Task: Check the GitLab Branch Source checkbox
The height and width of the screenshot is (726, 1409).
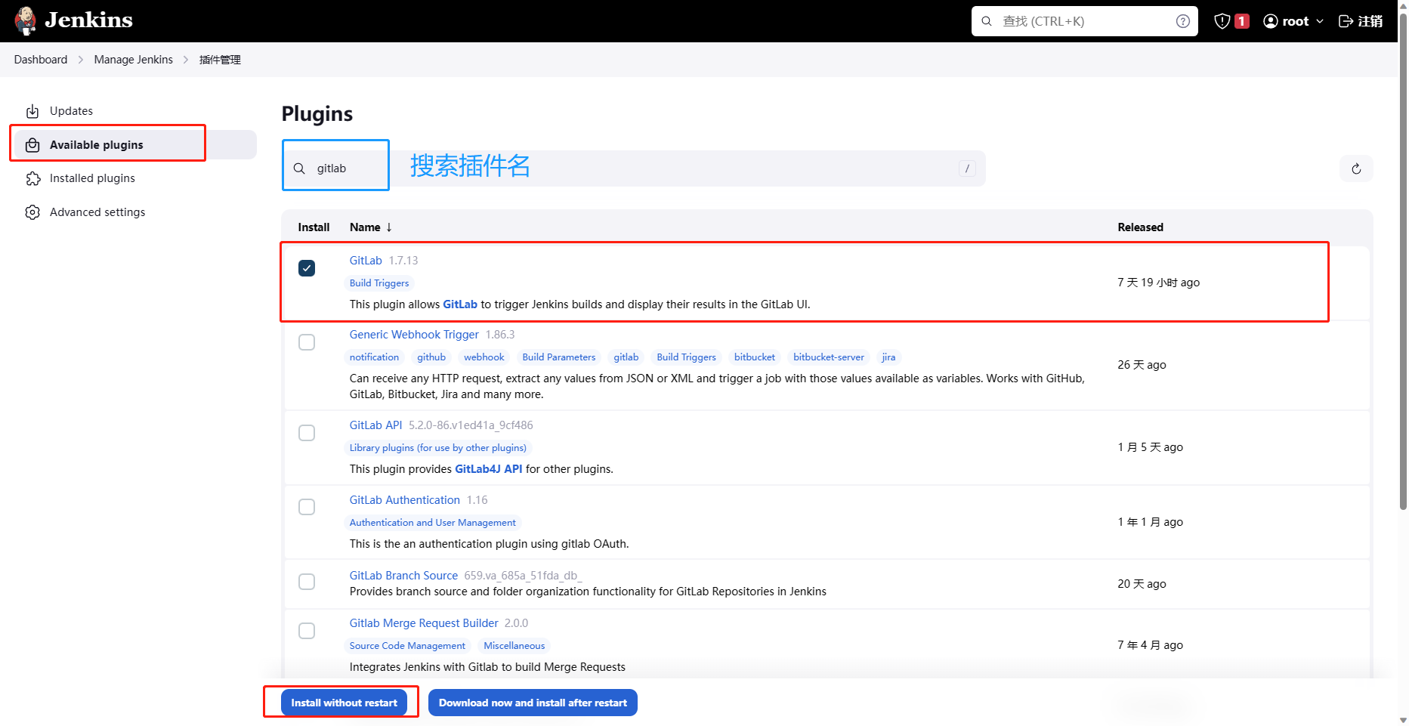Action: pyautogui.click(x=307, y=582)
